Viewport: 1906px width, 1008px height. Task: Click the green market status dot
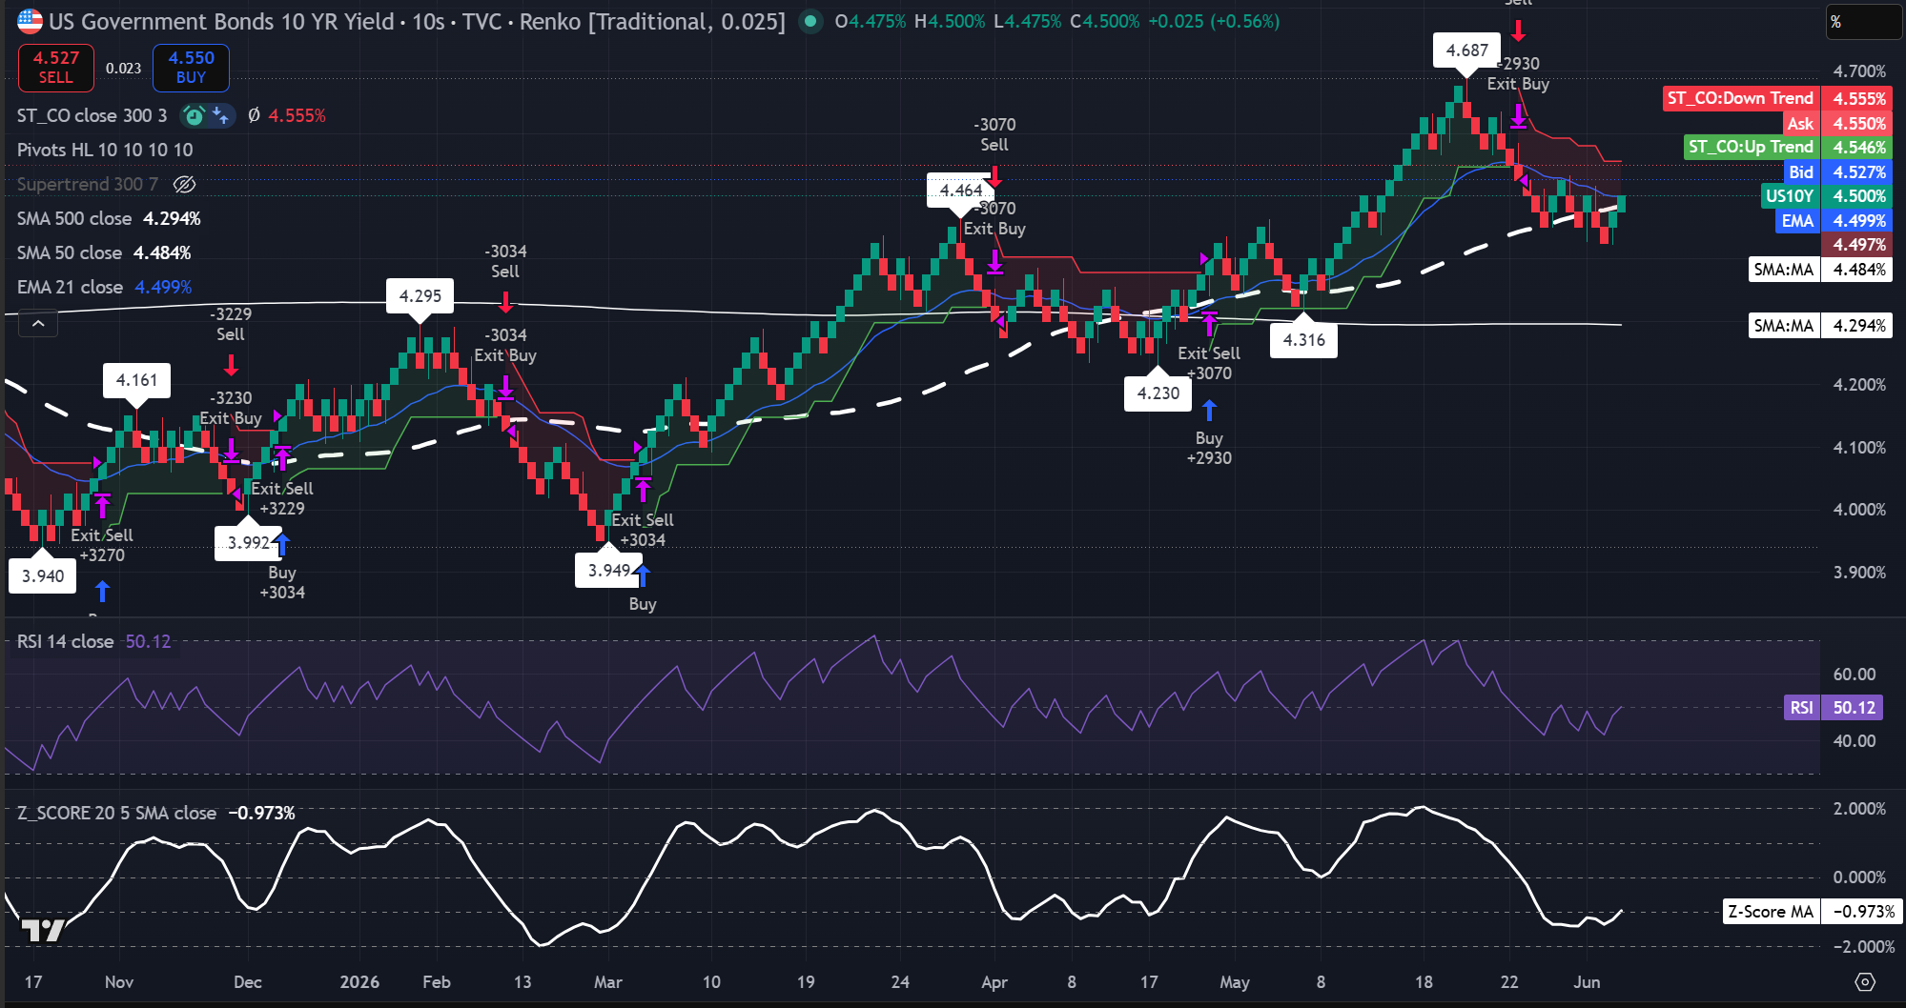810,21
